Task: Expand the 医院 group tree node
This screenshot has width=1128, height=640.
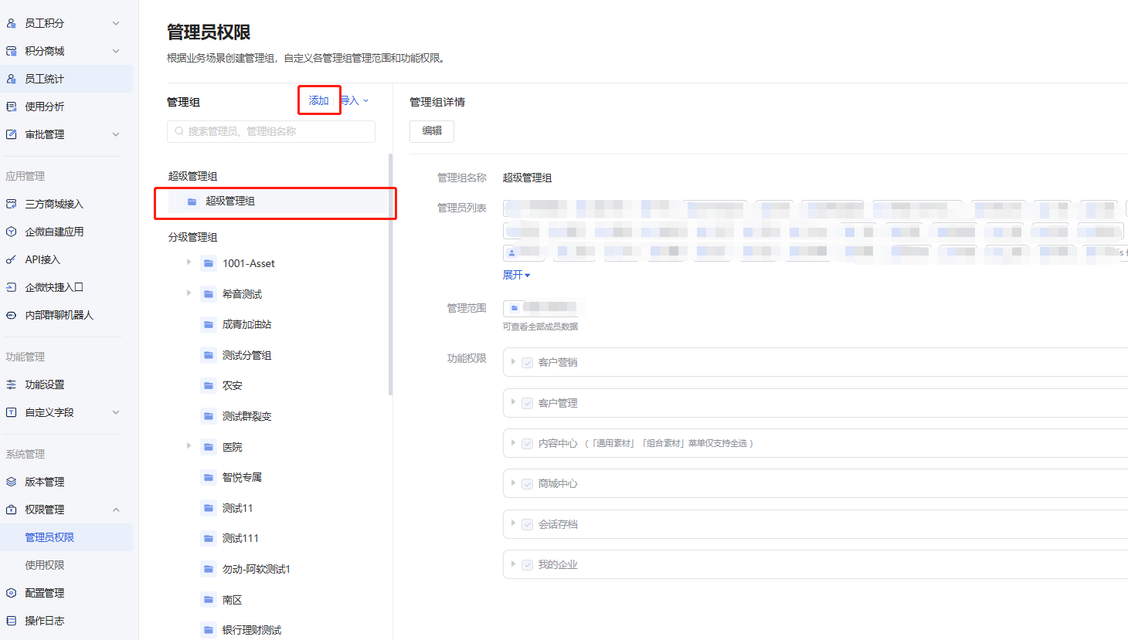Action: click(189, 446)
